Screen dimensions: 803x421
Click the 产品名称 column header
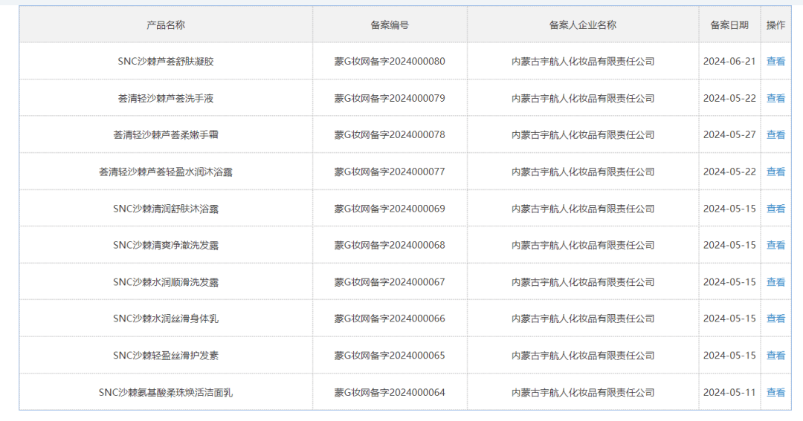click(x=166, y=25)
